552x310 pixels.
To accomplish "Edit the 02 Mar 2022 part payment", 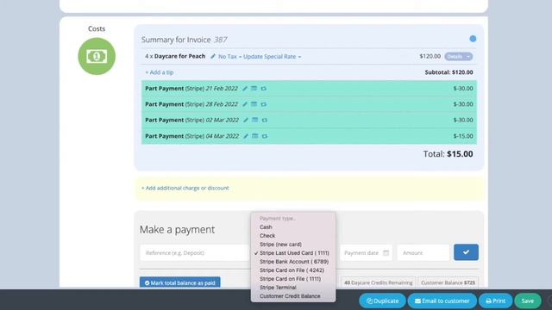I will pos(246,121).
